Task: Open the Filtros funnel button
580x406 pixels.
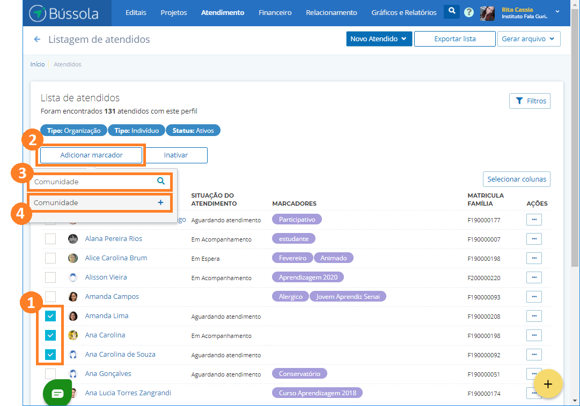Action: (530, 101)
